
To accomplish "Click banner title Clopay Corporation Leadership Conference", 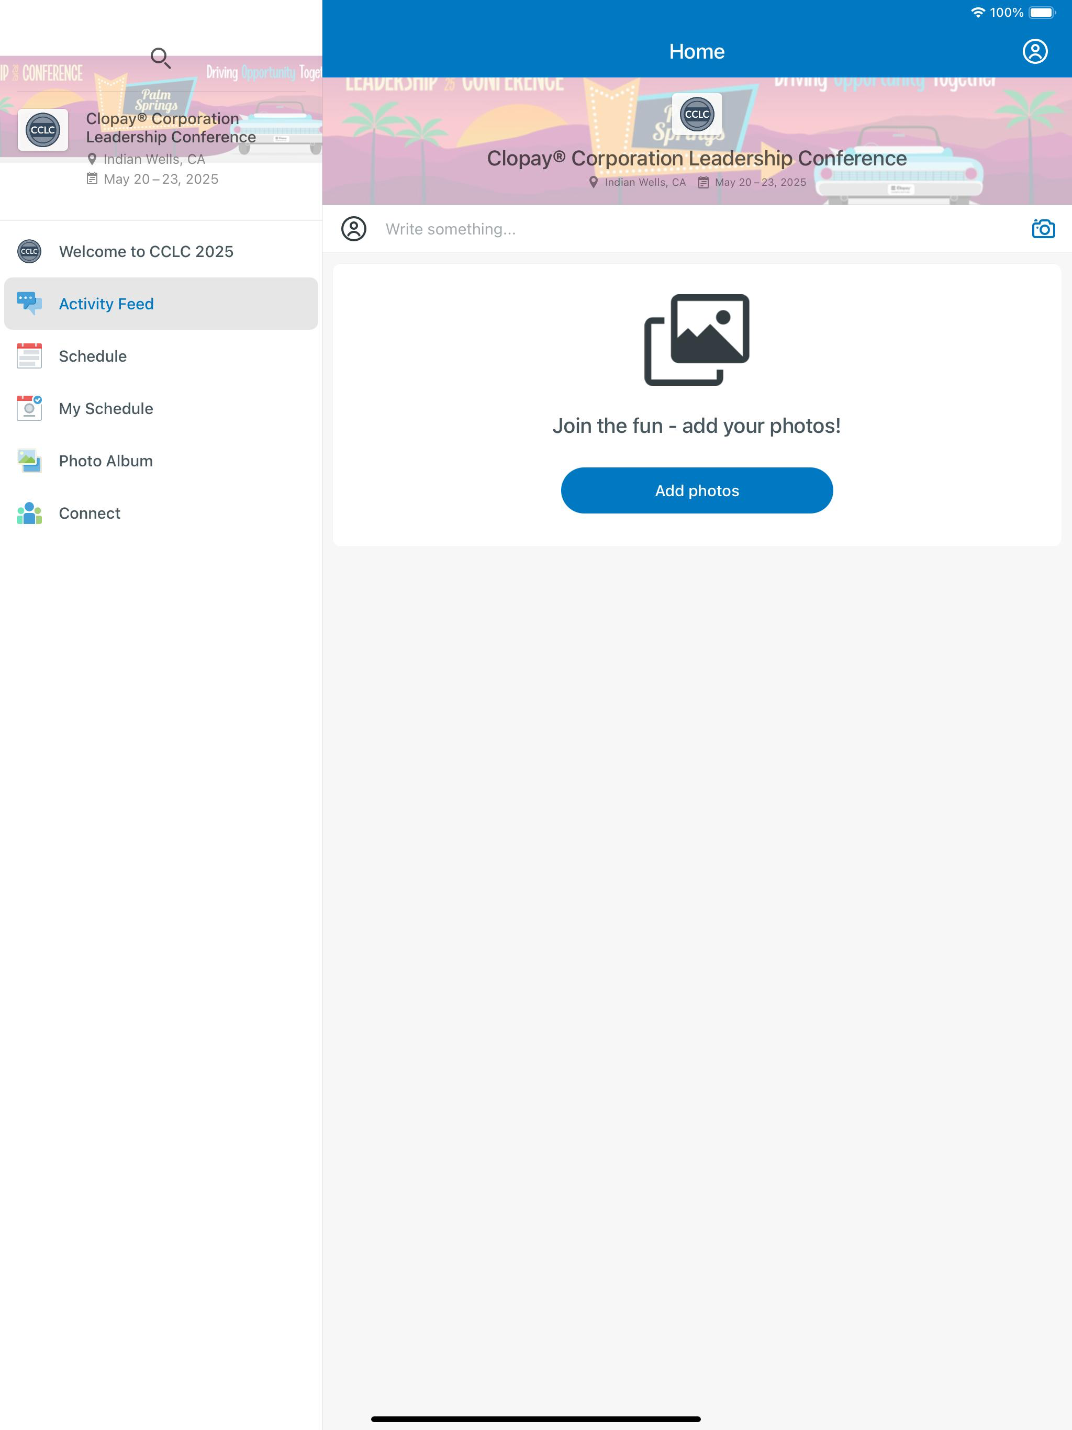I will tap(697, 159).
